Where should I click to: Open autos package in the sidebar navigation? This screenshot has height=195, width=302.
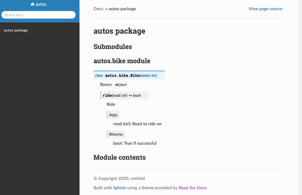point(15,30)
